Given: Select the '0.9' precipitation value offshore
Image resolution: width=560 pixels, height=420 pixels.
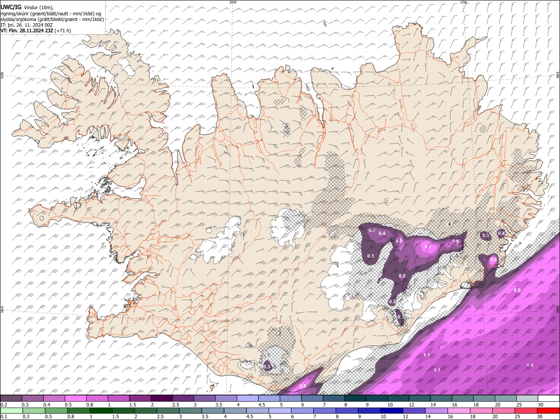Looking at the screenshot, I should pyautogui.click(x=517, y=290).
